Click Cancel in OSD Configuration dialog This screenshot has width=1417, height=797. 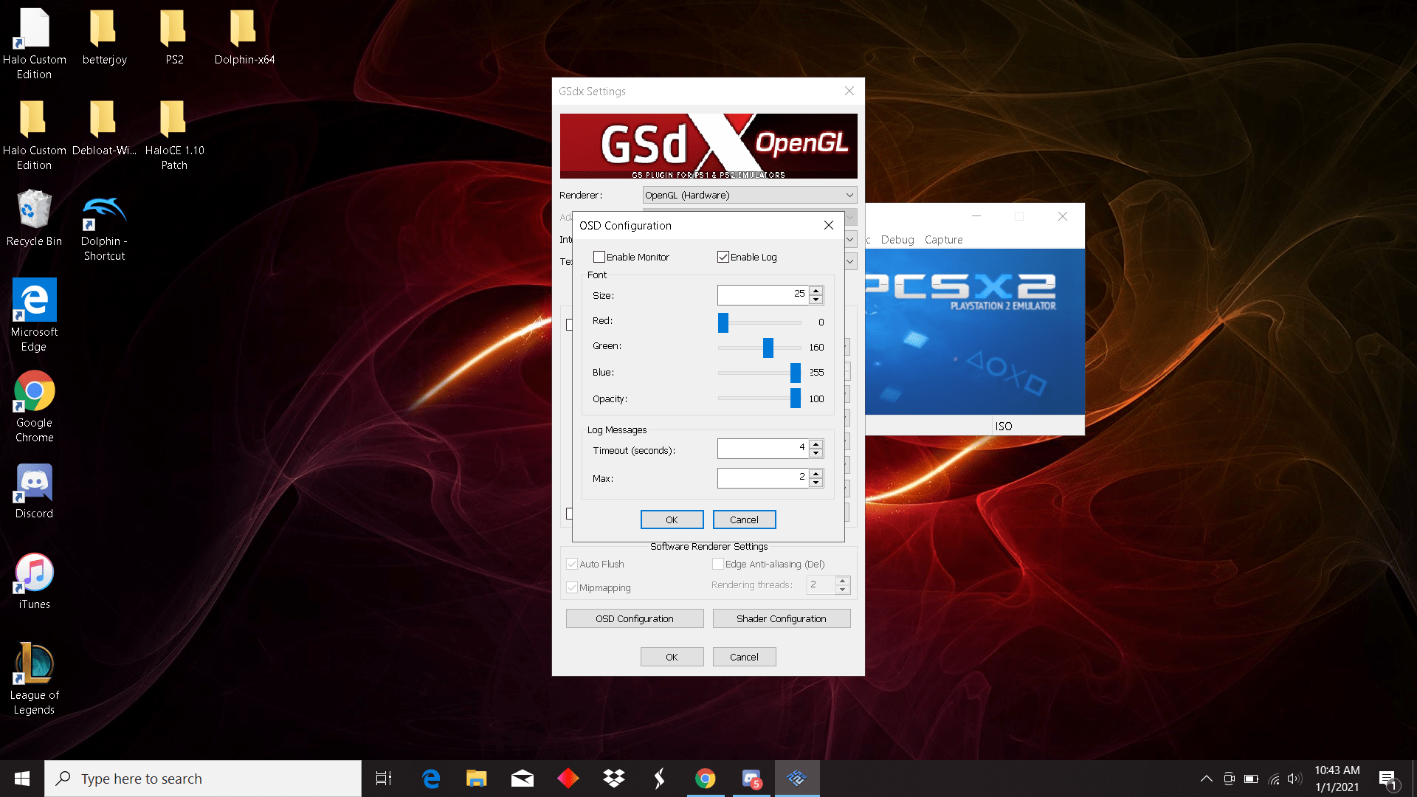click(x=744, y=520)
